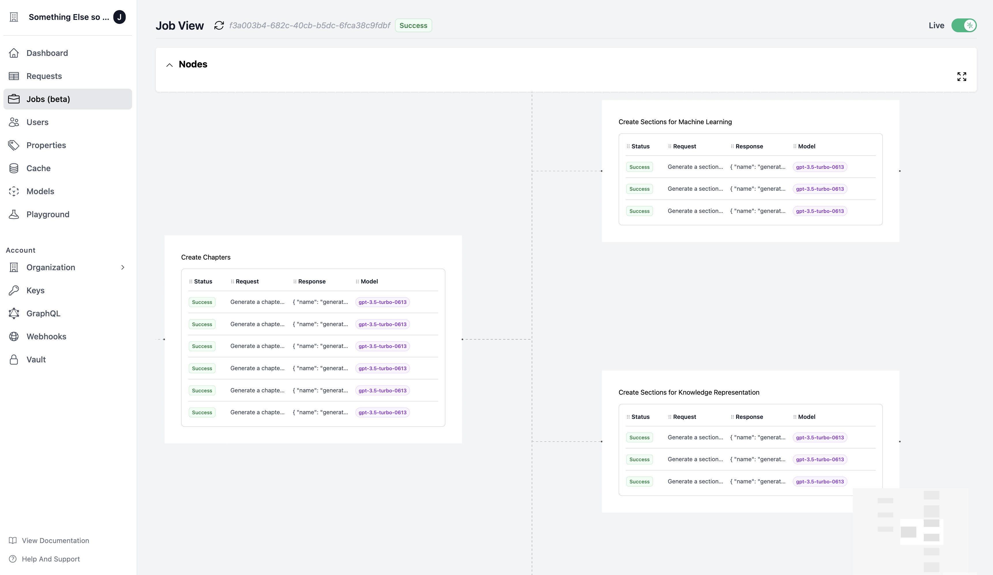Open the View Documentation link
Viewport: 993px width, 575px height.
point(55,540)
